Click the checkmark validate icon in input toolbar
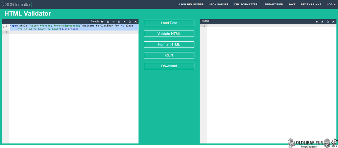This screenshot has height=148, width=338. click(x=114, y=22)
